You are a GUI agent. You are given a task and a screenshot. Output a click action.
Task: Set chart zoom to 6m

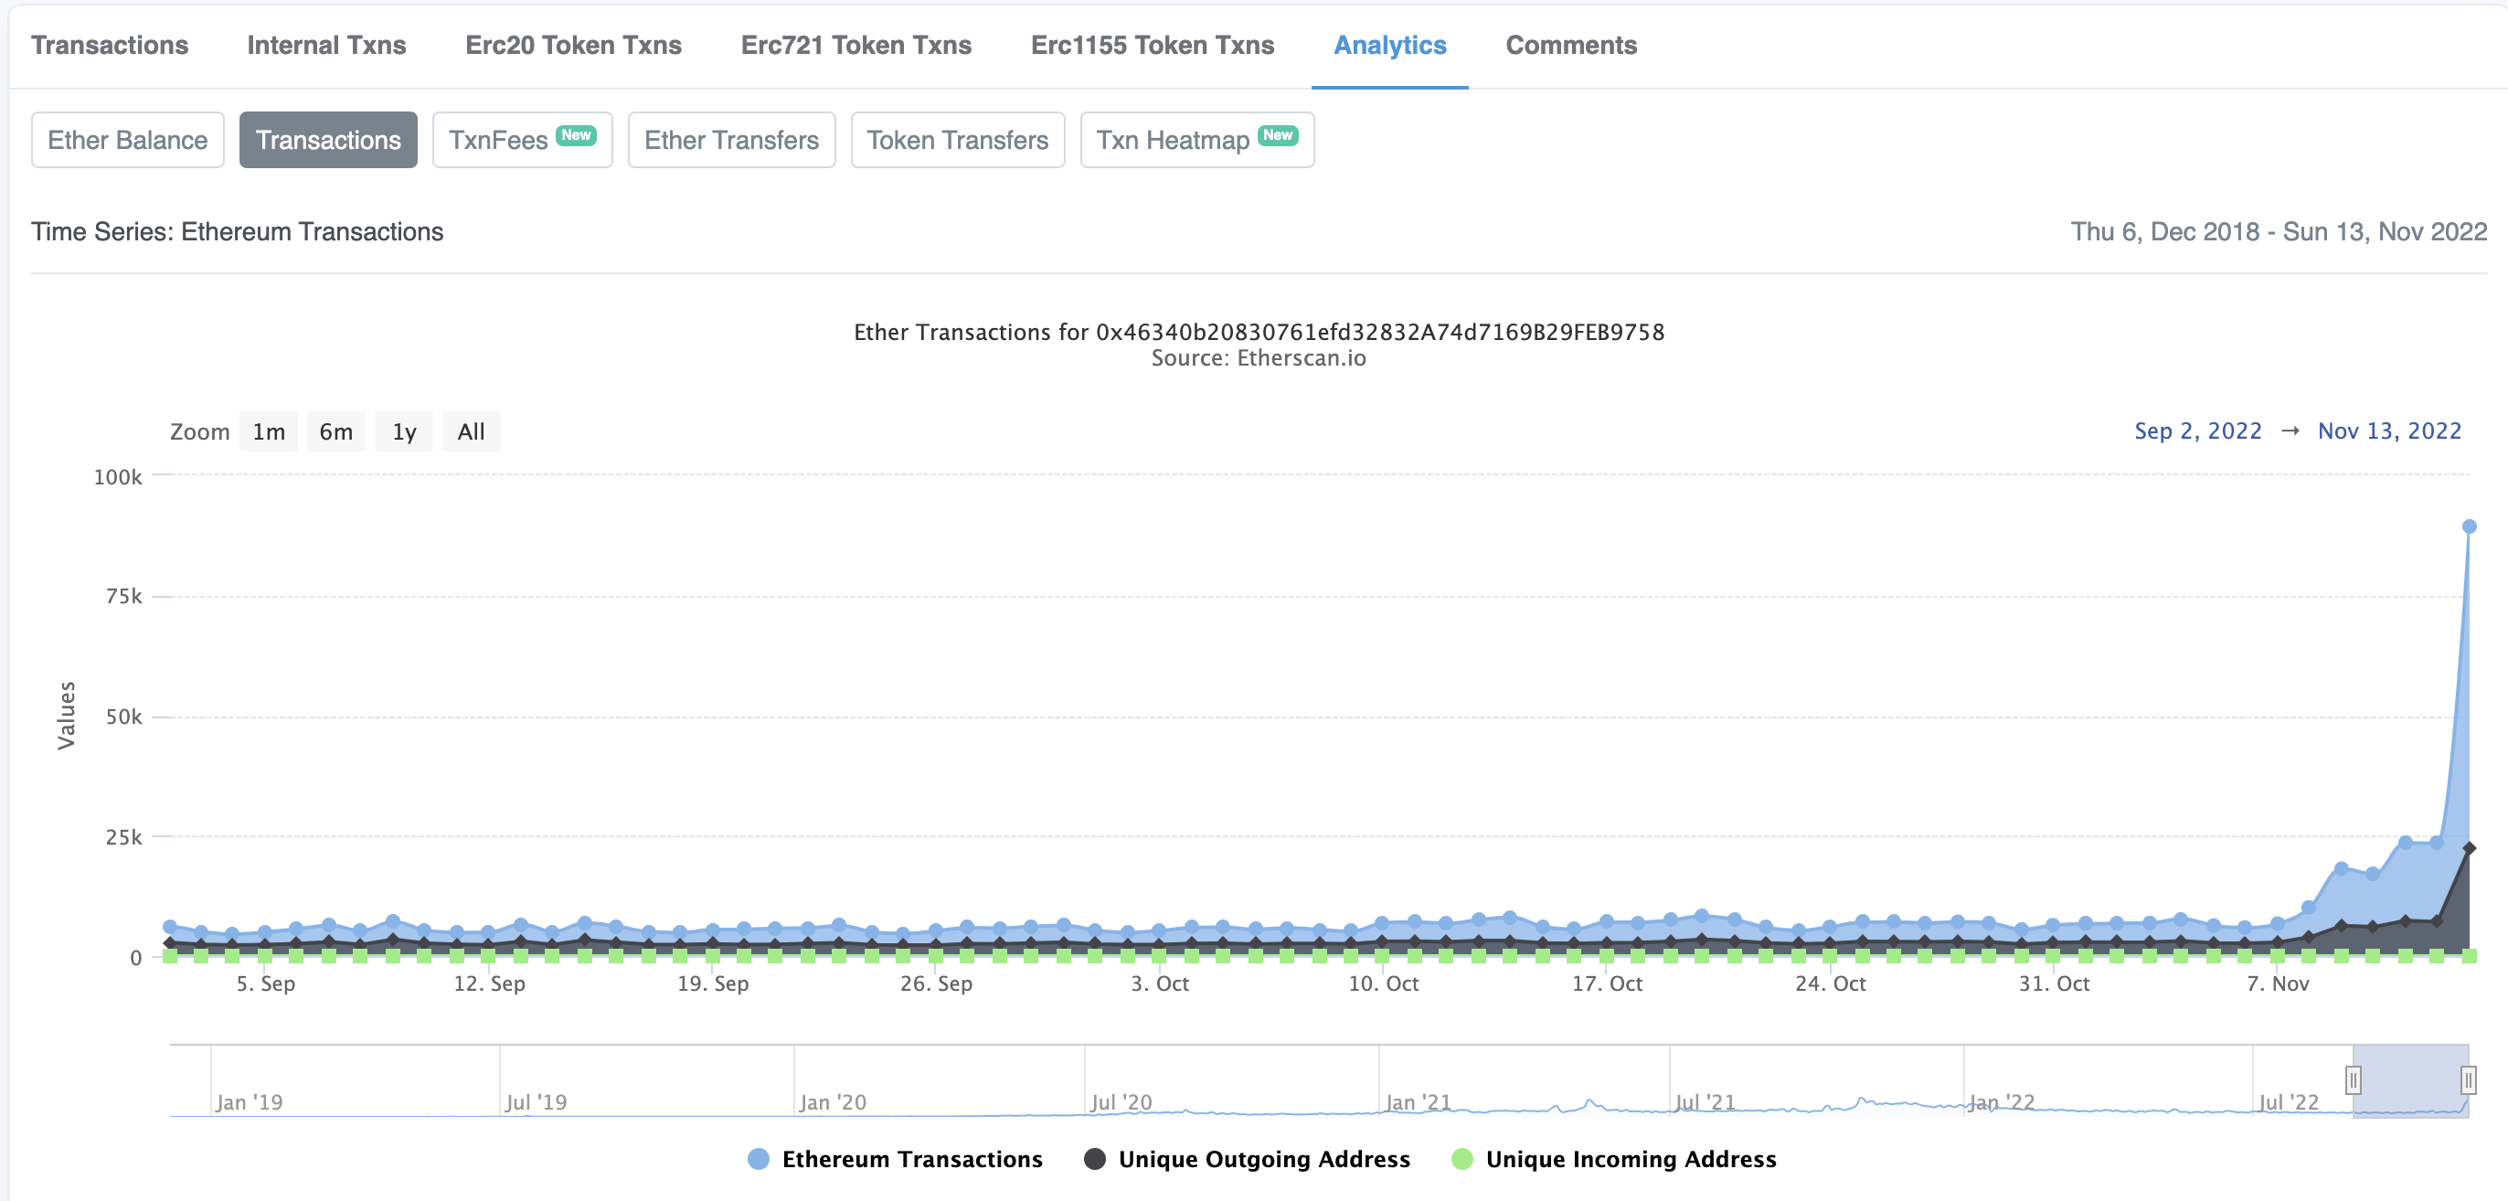tap(336, 432)
